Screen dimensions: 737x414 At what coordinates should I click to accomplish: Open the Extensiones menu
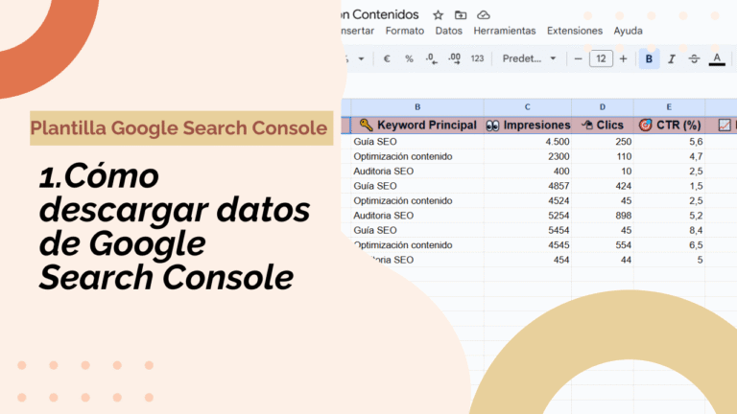575,31
